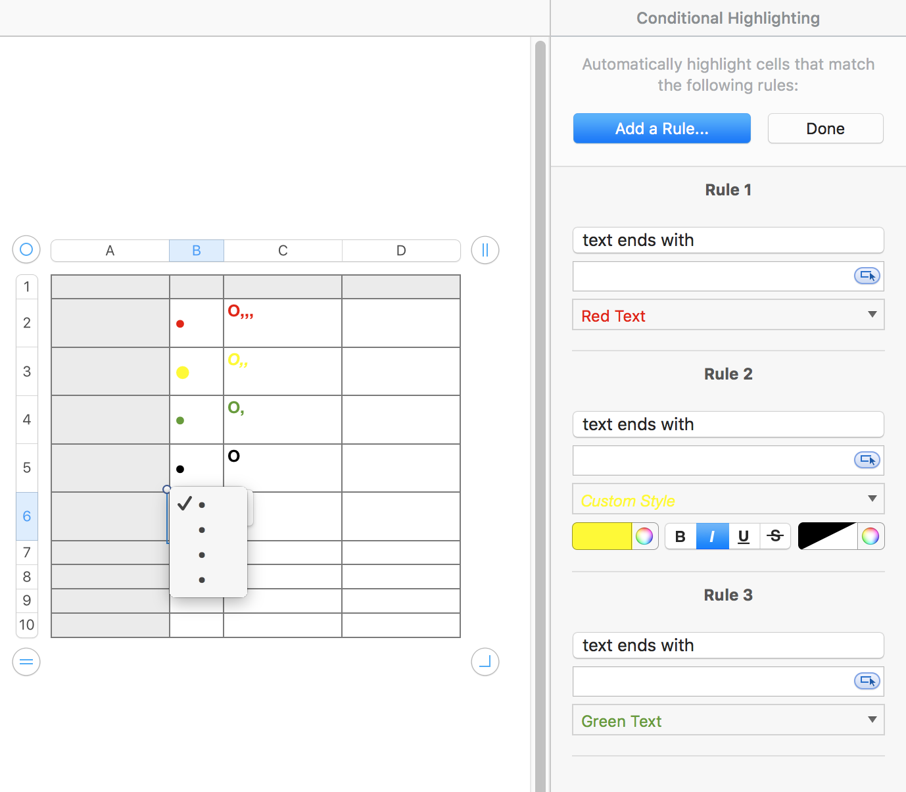
Task: Select row 10 header
Action: [27, 625]
